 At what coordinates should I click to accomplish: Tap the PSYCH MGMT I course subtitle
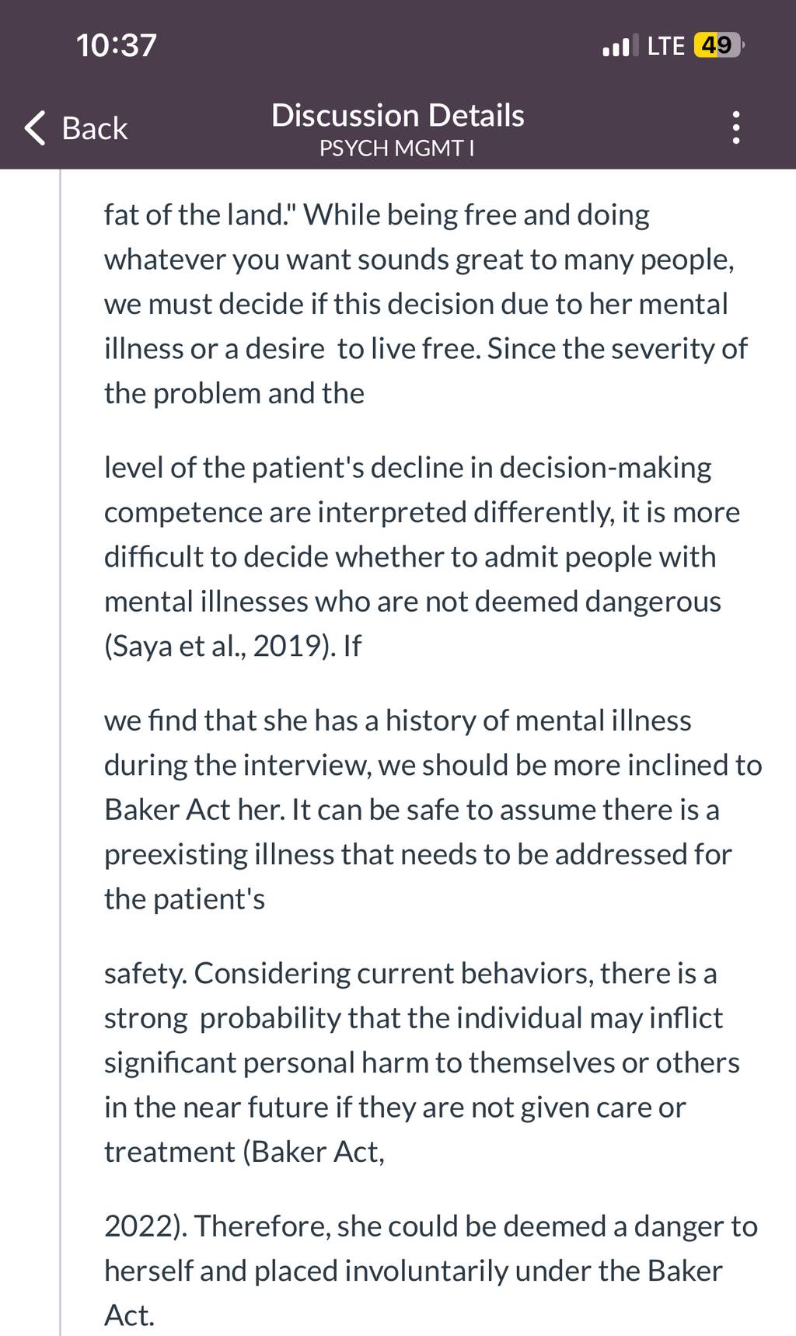396,148
